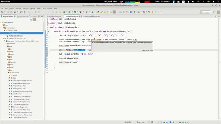Select the Project Explorer view tab

8,17
